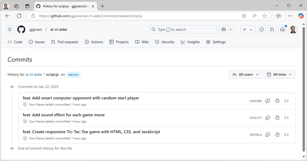Switch to the Pull requests tab
This screenshot has width=307, height=161.
coord(65,42)
